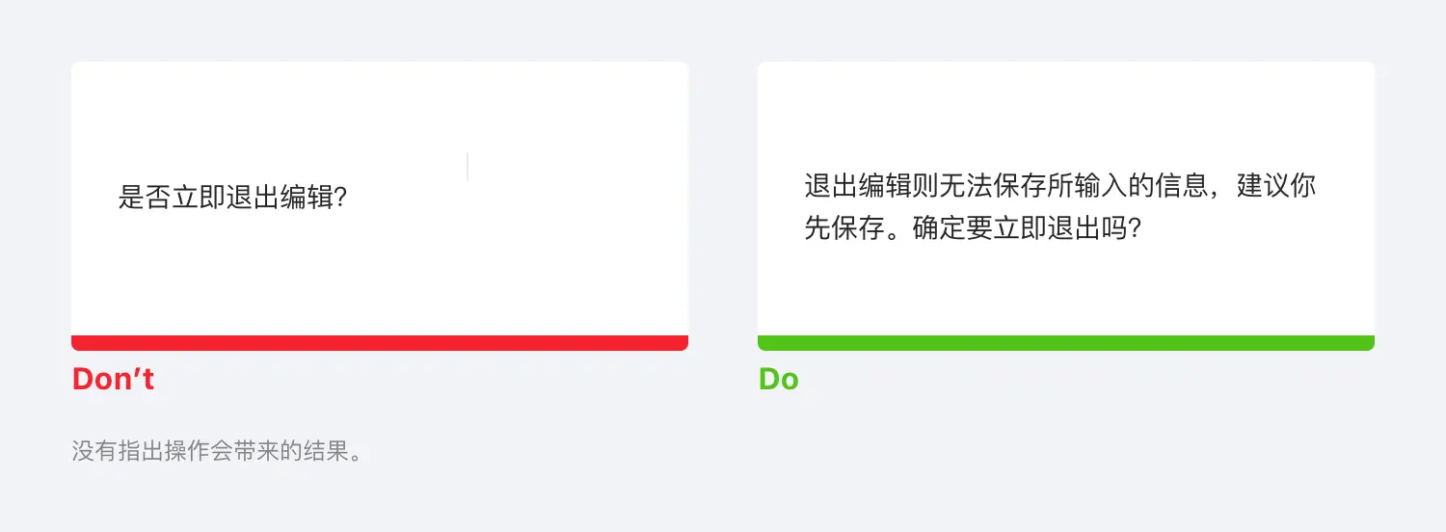
Task: Select the green "Do" label
Action: 778,380
